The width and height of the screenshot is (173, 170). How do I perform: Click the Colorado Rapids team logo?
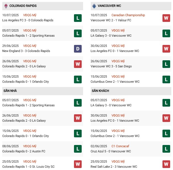[x=6, y=6]
